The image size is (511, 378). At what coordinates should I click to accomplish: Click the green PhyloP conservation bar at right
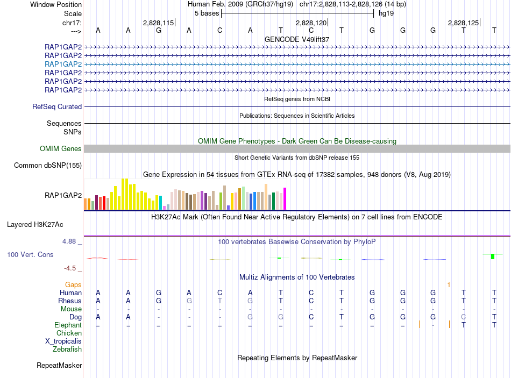(492, 256)
